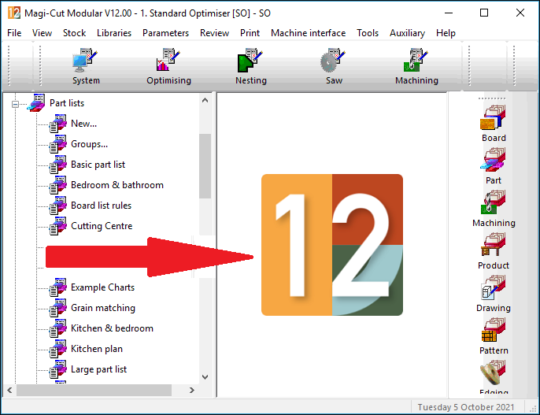Viewport: 540px width, 415px height.
Task: Select Cutting Centre part list
Action: click(102, 226)
